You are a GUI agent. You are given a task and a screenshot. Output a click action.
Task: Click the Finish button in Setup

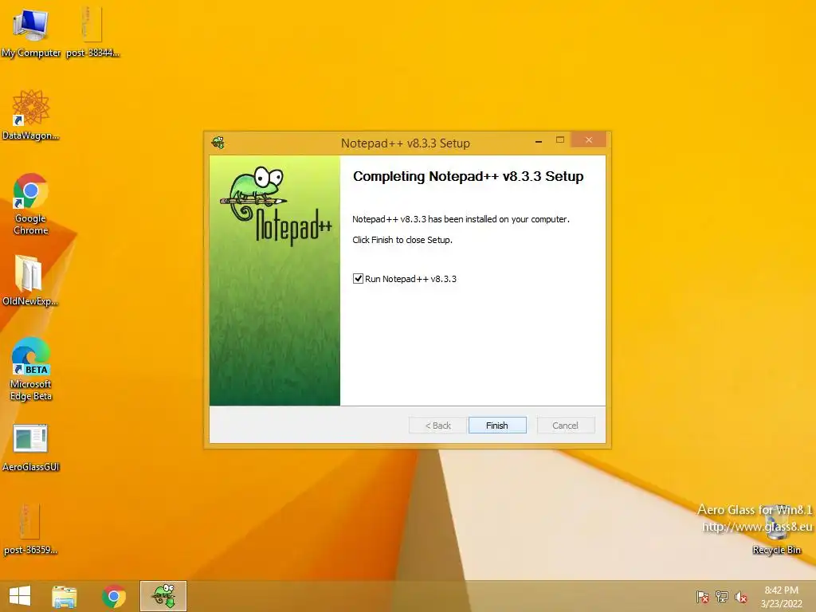coord(497,426)
